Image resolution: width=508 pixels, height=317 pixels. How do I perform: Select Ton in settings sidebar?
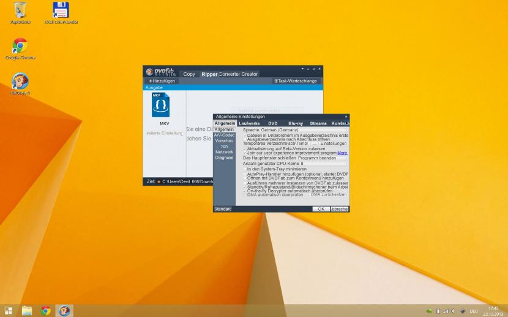pos(224,146)
